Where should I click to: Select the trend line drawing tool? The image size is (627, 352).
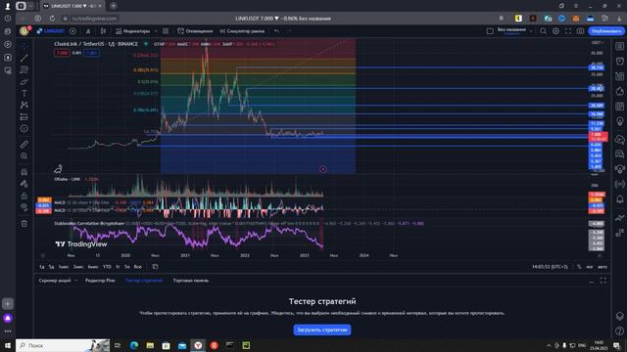tap(24, 59)
